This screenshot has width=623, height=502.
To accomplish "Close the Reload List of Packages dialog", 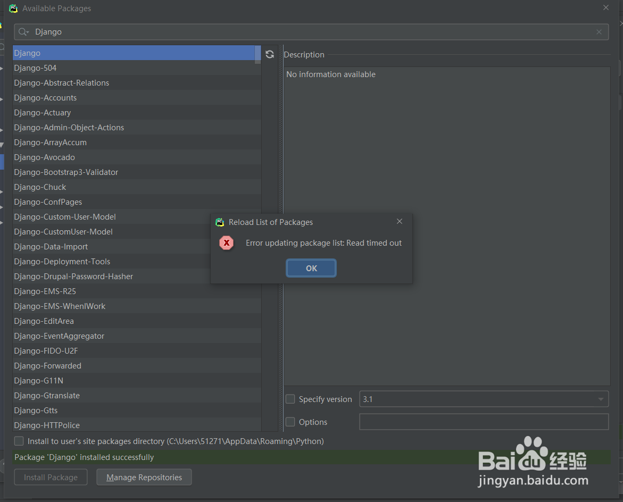I will point(400,222).
